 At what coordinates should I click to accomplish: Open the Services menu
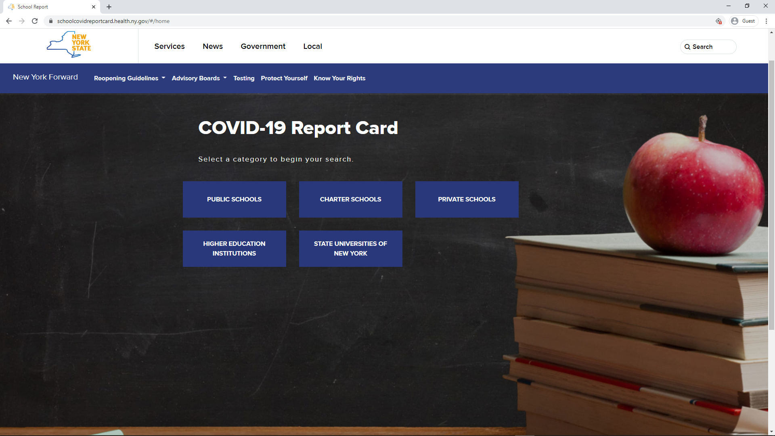(170, 46)
